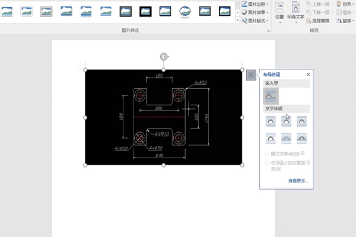356x237 pixels.
Task: Select In Front of Text wrapping icon
Action: tap(301, 137)
